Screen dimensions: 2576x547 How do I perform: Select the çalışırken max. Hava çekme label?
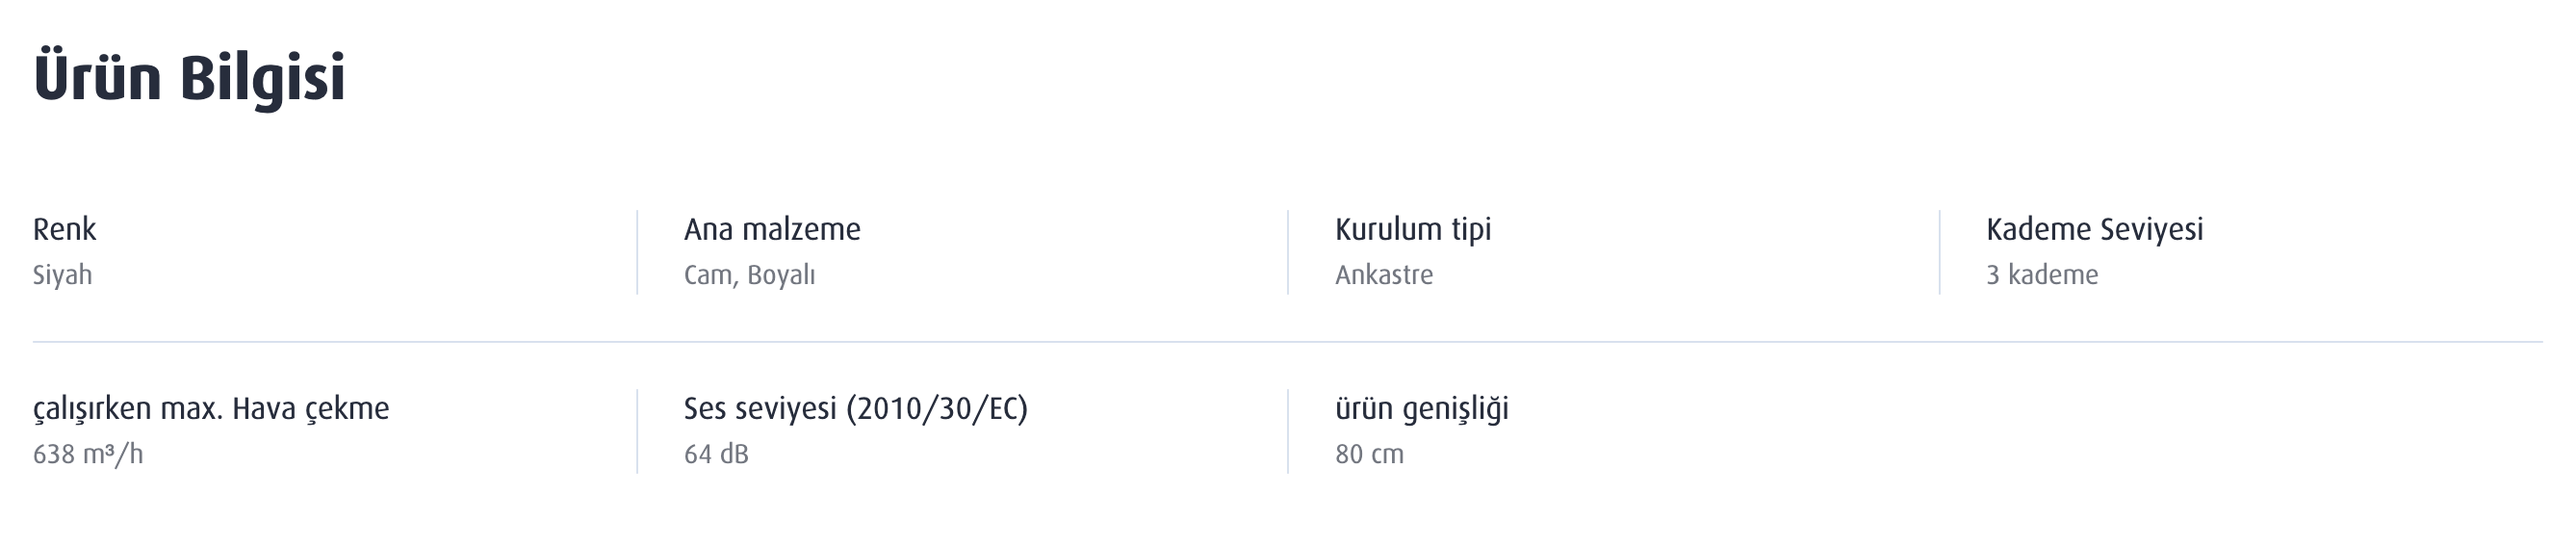point(211,409)
